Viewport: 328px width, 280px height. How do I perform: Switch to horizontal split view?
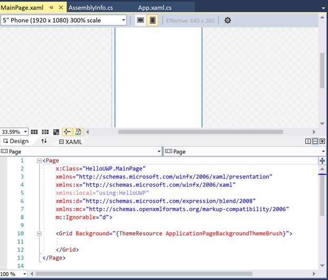(x=315, y=141)
